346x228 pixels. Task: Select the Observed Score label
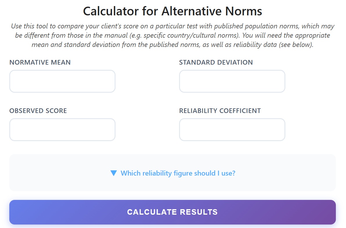point(38,111)
